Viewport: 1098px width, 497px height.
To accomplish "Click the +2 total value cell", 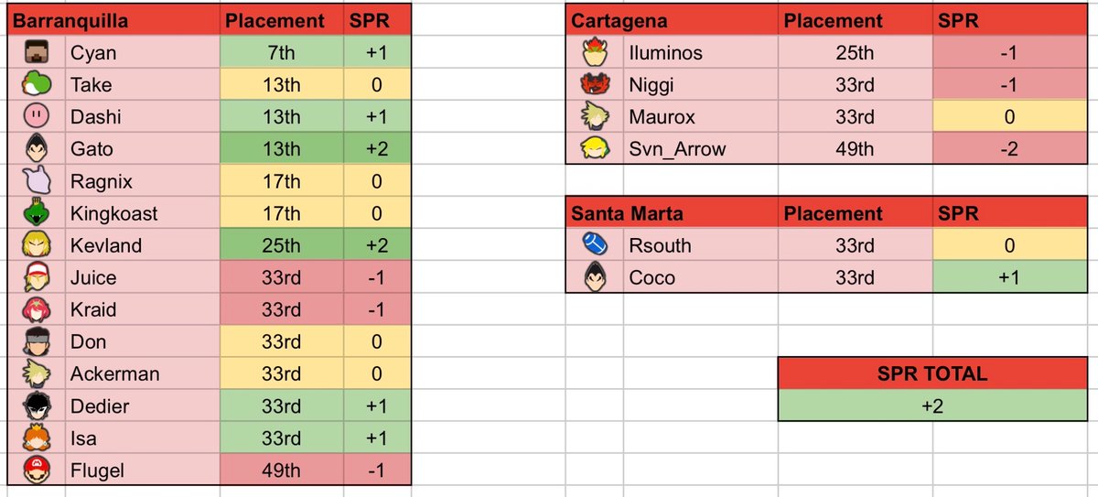I will 931,405.
